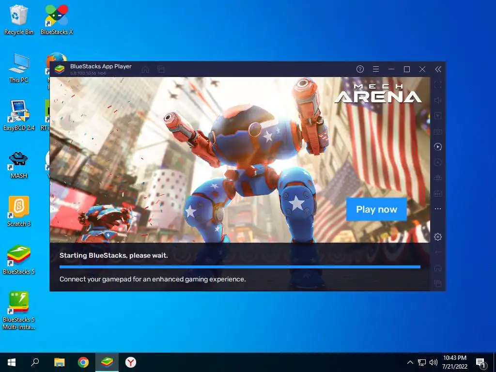Collapse the BlueStacks side toolbar
This screenshot has width=496, height=372.
coord(438,69)
